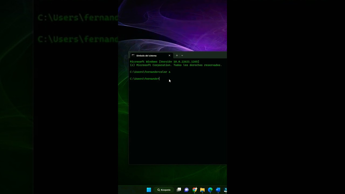Image resolution: width=345 pixels, height=194 pixels.
Task: Open a new terminal tab with plus button
Action: [x=177, y=56]
